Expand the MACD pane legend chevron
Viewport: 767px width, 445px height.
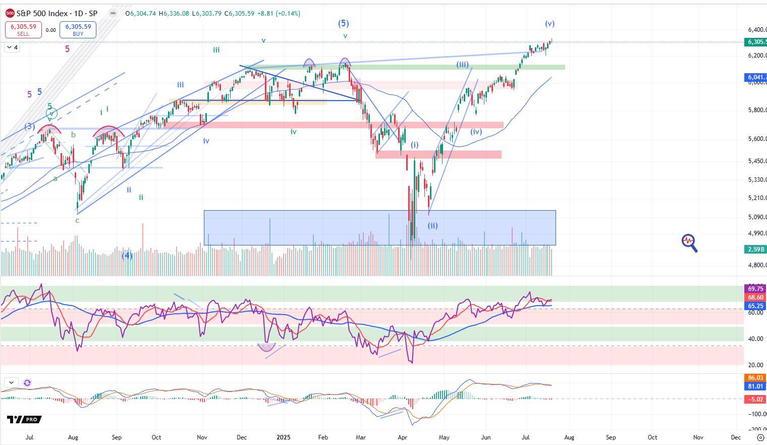pyautogui.click(x=11, y=383)
